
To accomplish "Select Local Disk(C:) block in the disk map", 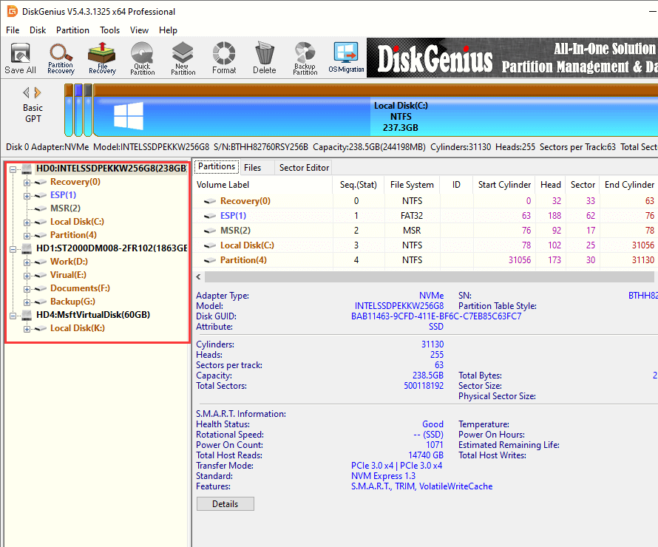I will [x=399, y=116].
